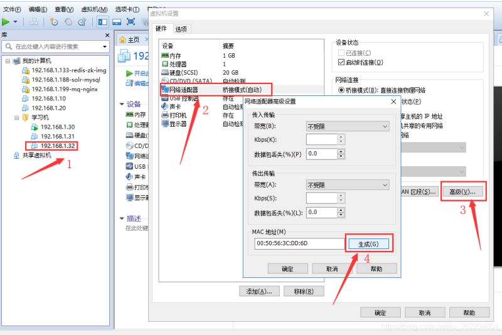Toggle the connect at power on checkbox
The width and height of the screenshot is (502, 335).
[342, 62]
